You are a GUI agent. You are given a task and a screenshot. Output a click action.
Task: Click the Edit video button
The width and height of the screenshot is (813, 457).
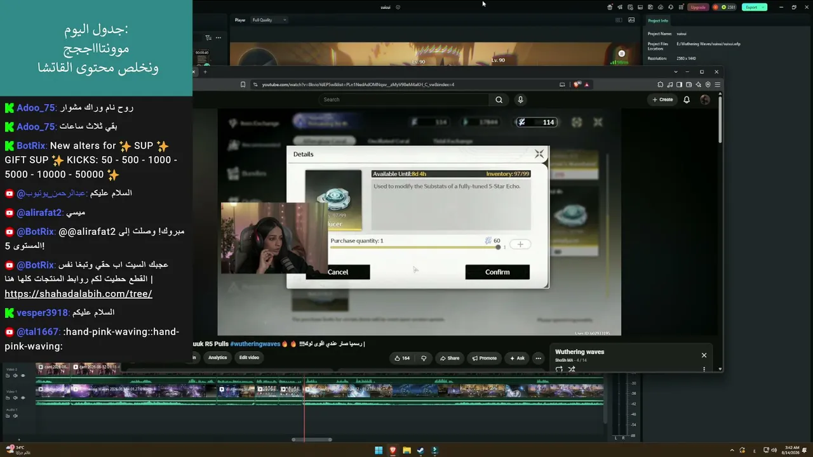[249, 358]
